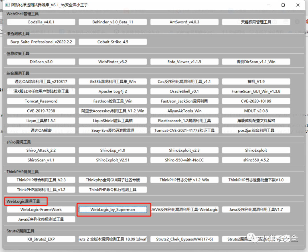This screenshot has width=308, height=252.
Task: Launch Fofa_Viewer_v1.1.5
Action: tap(185, 62)
